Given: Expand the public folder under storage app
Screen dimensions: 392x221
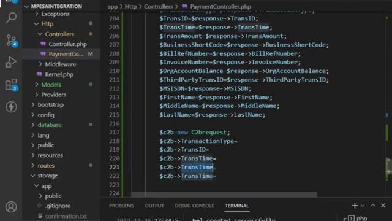Looking at the screenshot, I should (x=40, y=196).
